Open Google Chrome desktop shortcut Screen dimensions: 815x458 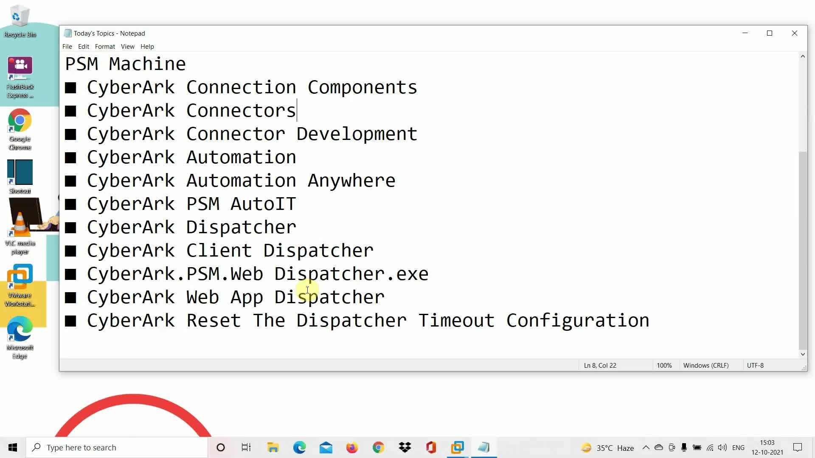20,129
